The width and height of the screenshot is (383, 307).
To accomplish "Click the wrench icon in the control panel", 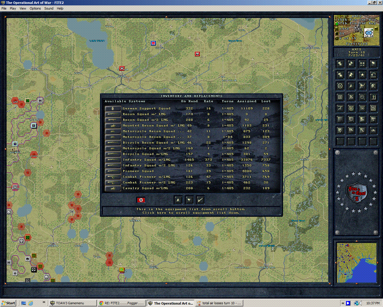I will [362, 130].
